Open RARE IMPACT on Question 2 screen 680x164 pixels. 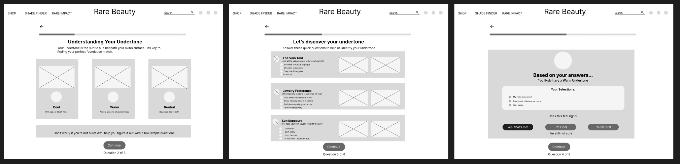[x=62, y=13]
